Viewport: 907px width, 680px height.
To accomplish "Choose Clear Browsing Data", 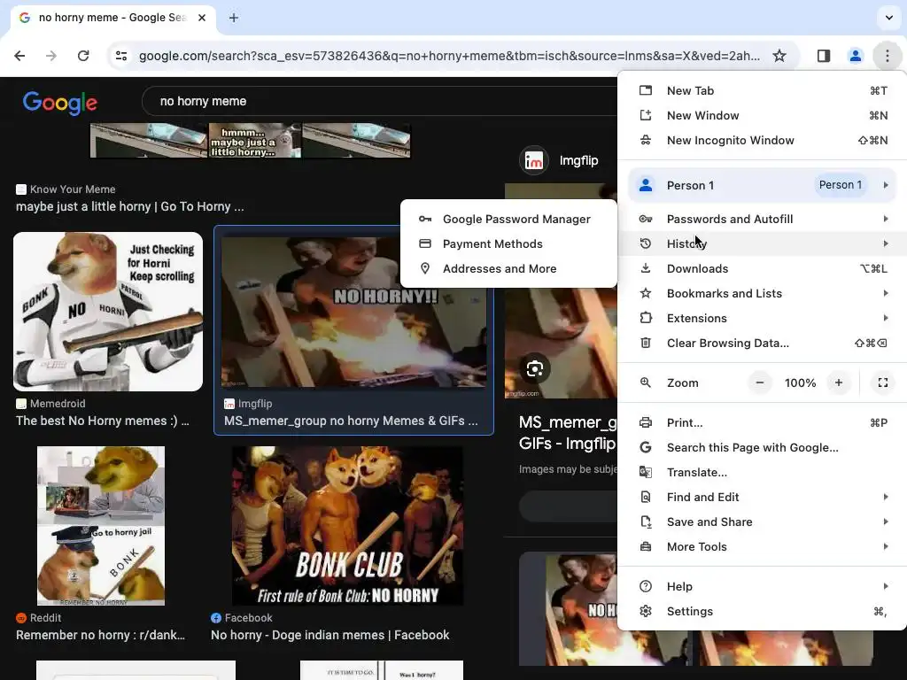I will click(x=763, y=344).
